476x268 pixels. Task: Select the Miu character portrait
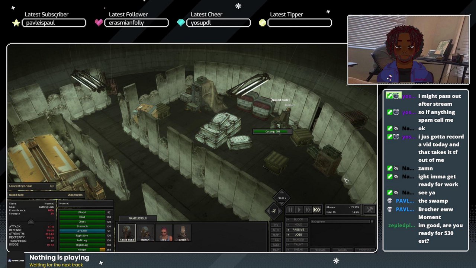coord(164,233)
